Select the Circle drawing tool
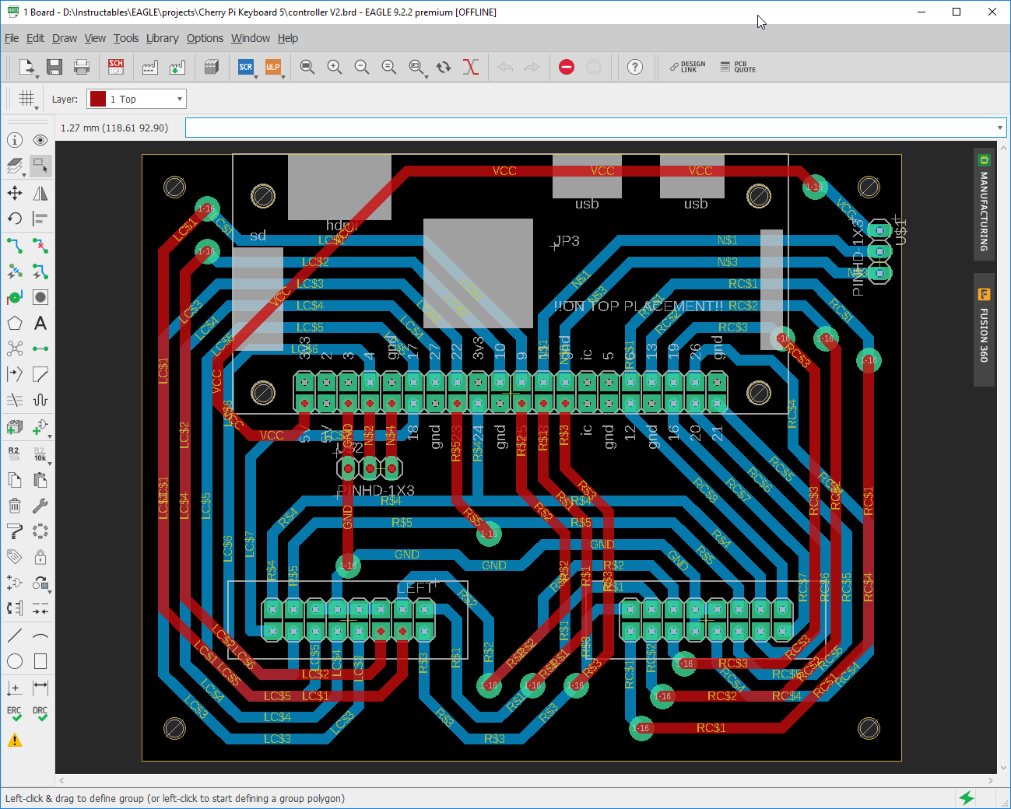Screen dimensions: 1011x809 (15, 661)
